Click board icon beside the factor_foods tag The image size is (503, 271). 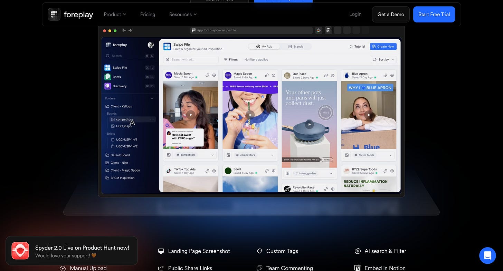click(347, 155)
